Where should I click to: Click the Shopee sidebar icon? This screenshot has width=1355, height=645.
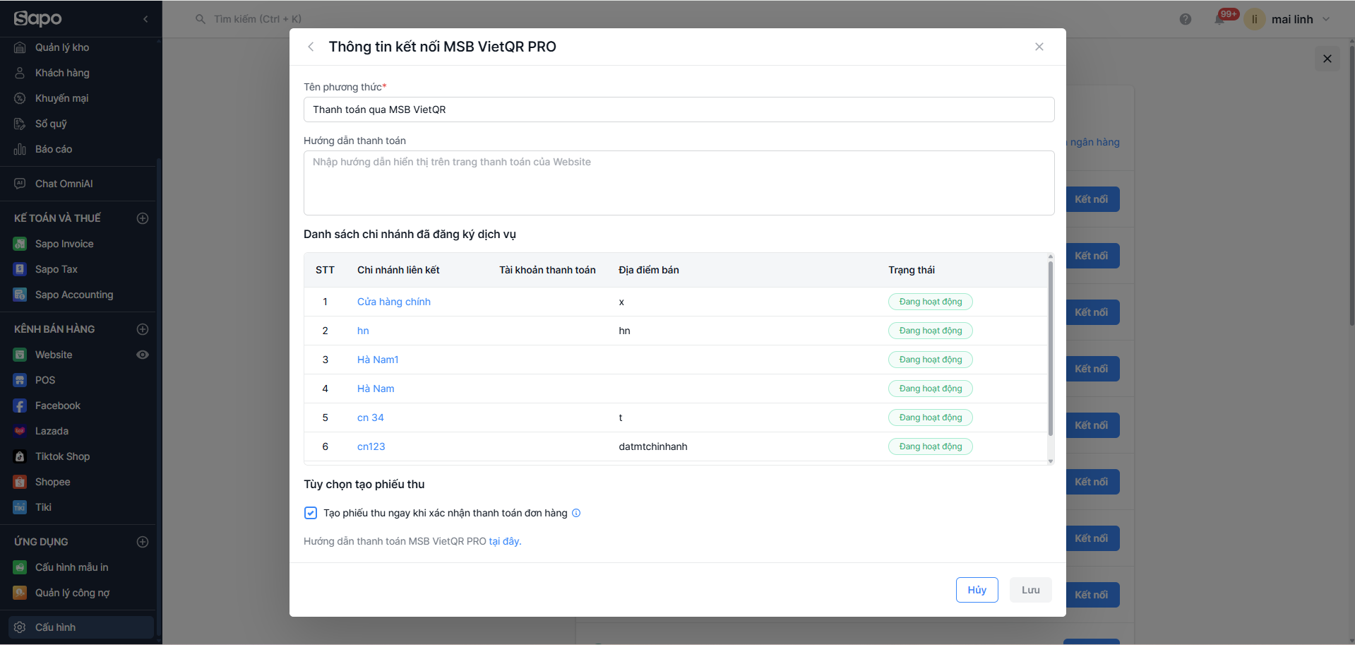click(20, 482)
